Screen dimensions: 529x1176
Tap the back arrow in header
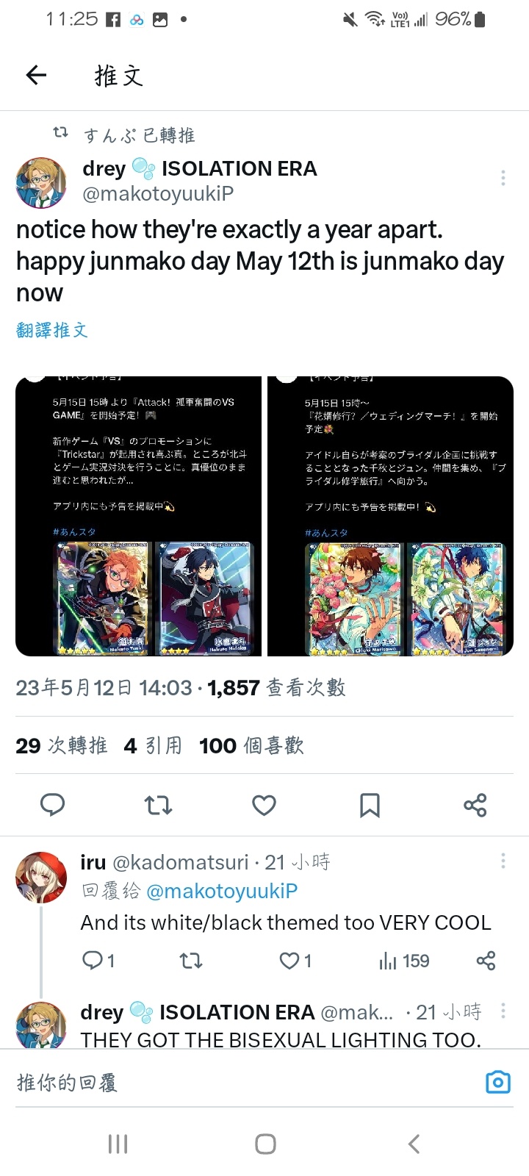point(36,75)
